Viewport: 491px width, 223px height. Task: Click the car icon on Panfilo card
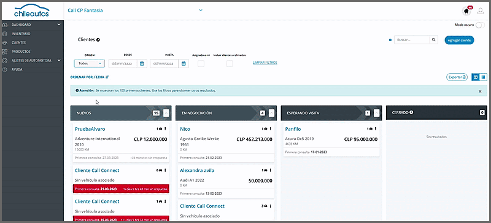(371, 129)
